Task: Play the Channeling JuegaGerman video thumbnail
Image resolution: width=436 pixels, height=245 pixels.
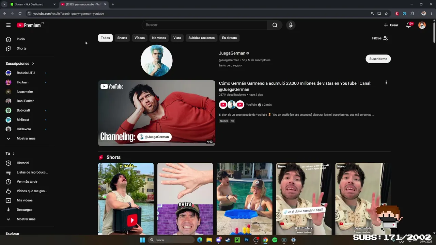Action: point(157,113)
